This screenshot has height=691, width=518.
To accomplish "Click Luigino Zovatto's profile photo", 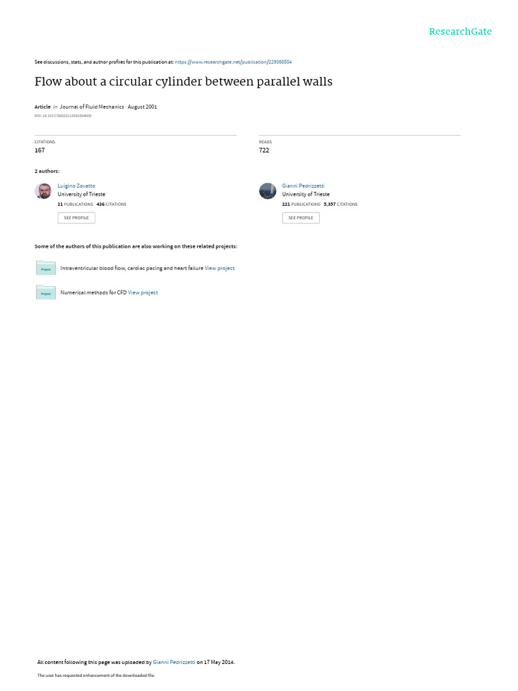I will [43, 191].
